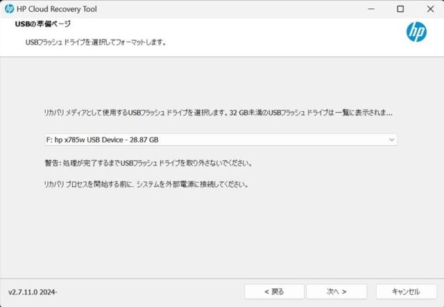The height and width of the screenshot is (307, 444).
Task: Click the blue HP logo in header
Action: [416, 32]
